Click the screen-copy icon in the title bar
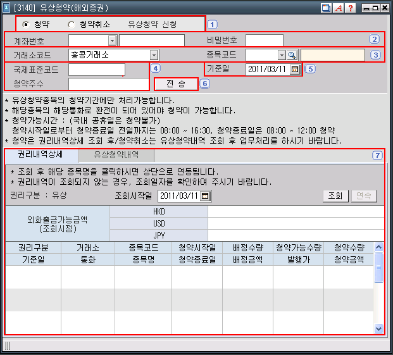The height and width of the screenshot is (355, 393). (326, 8)
